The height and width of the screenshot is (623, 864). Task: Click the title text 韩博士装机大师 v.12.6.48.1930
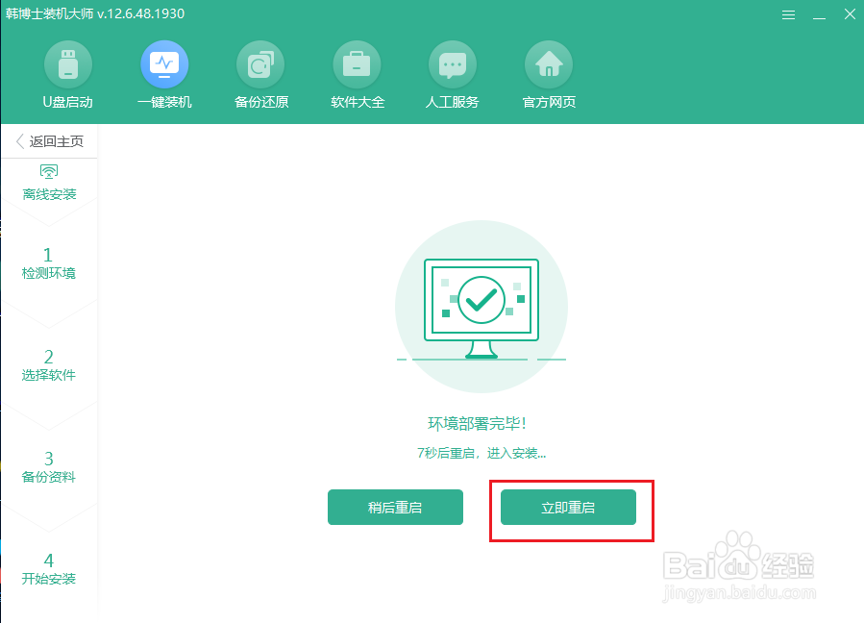tap(95, 13)
